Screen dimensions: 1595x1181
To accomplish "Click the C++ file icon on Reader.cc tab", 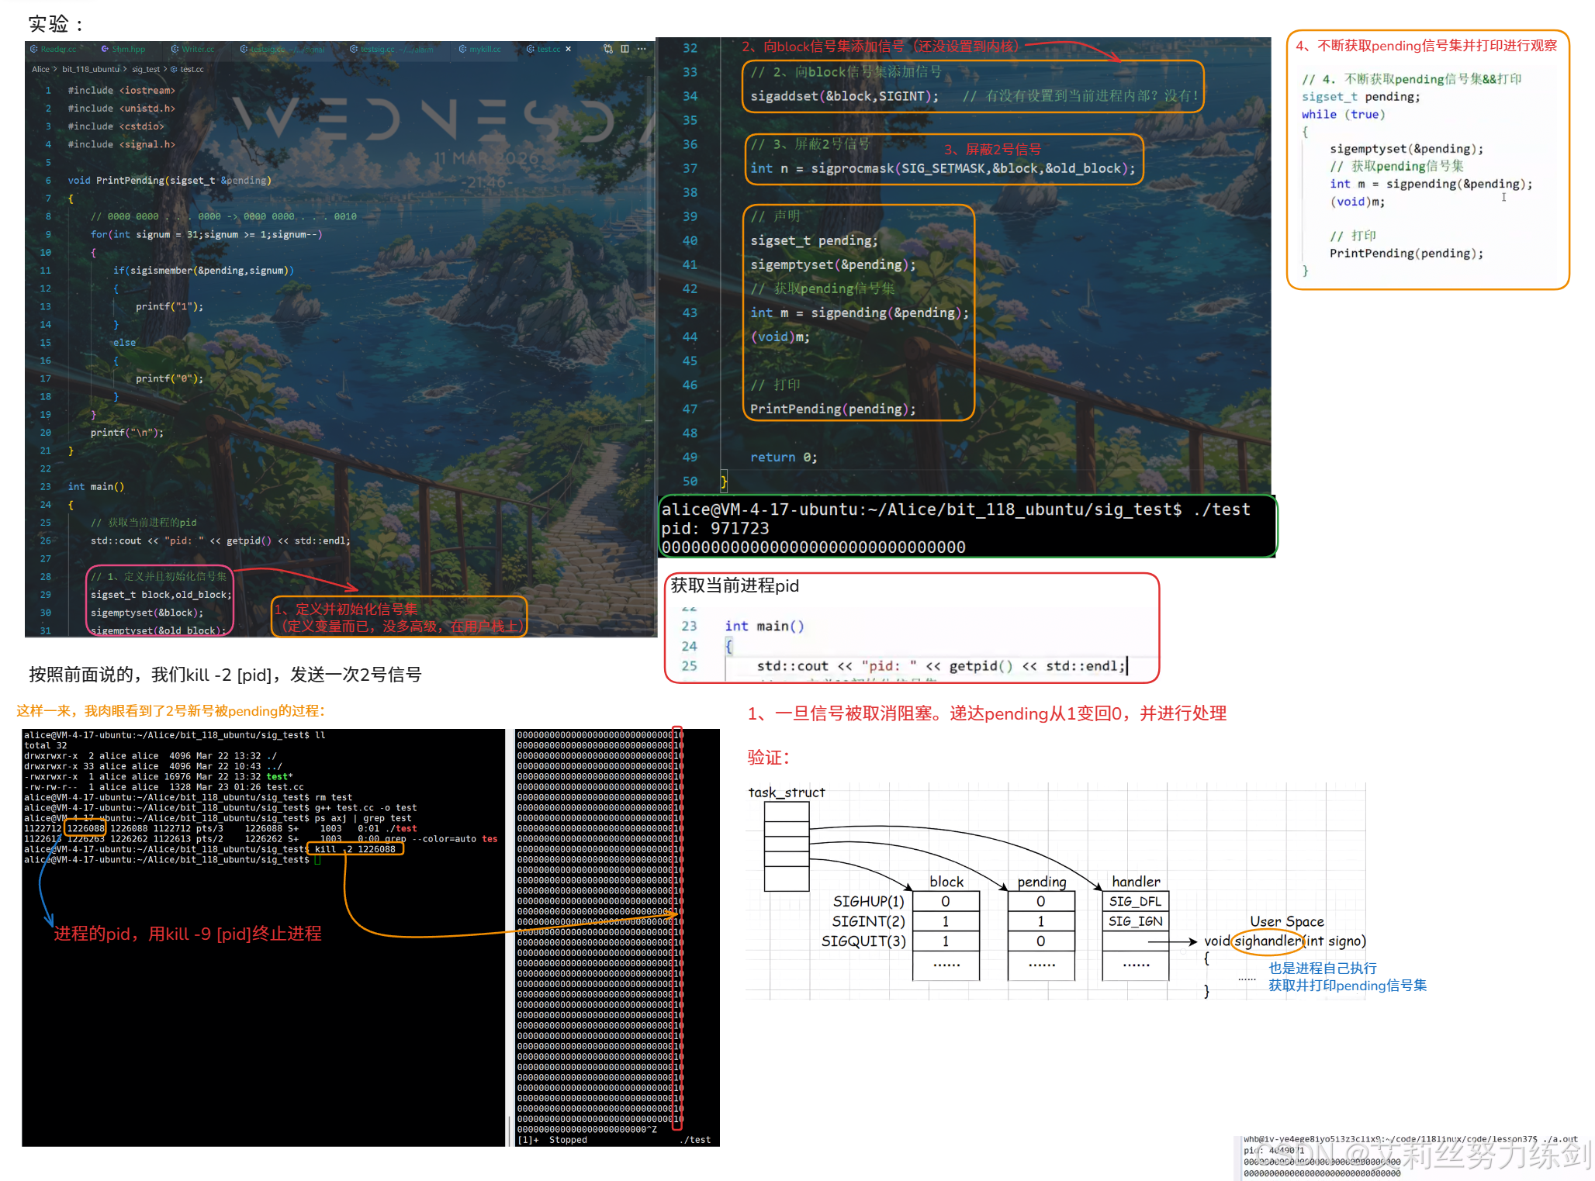I will point(34,49).
